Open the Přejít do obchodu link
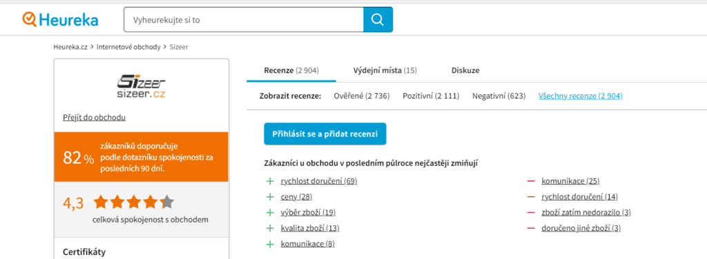This screenshot has width=707, height=259. [94, 118]
